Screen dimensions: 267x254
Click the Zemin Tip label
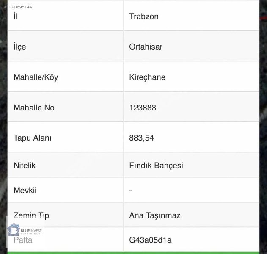pos(31,215)
